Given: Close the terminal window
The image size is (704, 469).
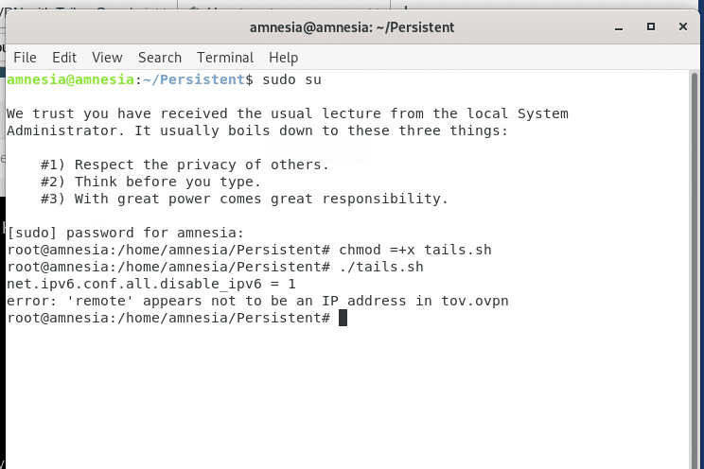Looking at the screenshot, I should click(x=683, y=26).
